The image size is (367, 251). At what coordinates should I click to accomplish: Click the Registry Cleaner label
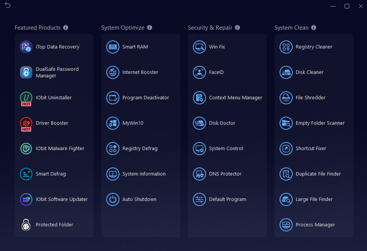pos(314,47)
